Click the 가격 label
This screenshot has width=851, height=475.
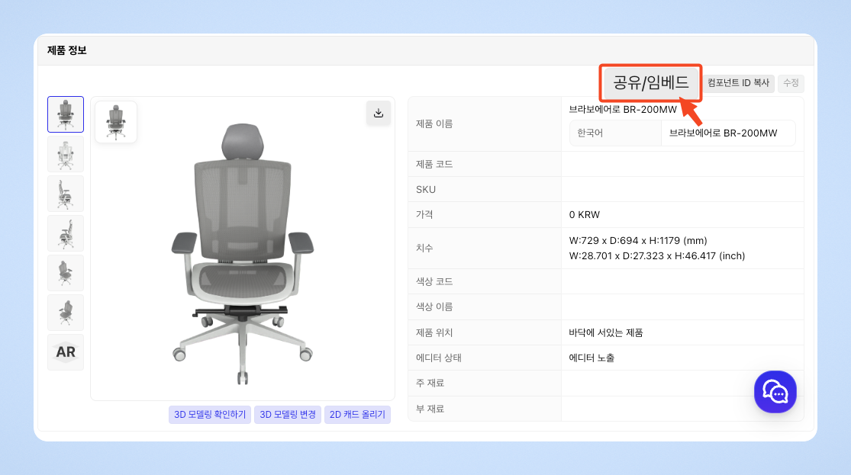tap(424, 215)
